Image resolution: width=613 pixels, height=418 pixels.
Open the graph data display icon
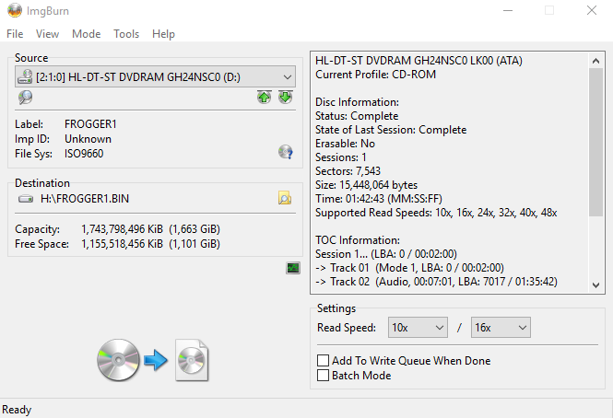[293, 268]
